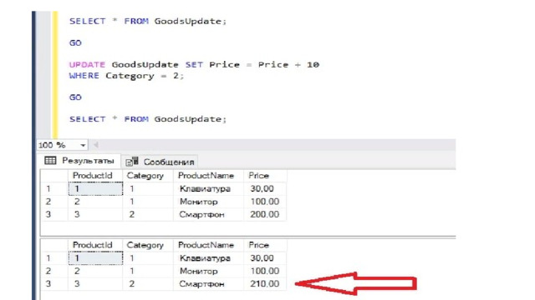
Task: Click 30,00 price in second grid
Action: coord(265,258)
